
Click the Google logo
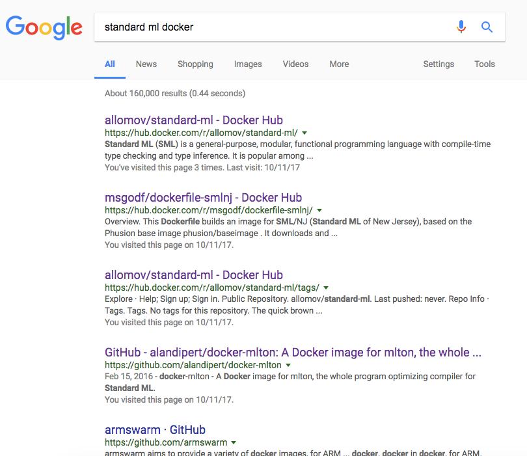pos(44,27)
